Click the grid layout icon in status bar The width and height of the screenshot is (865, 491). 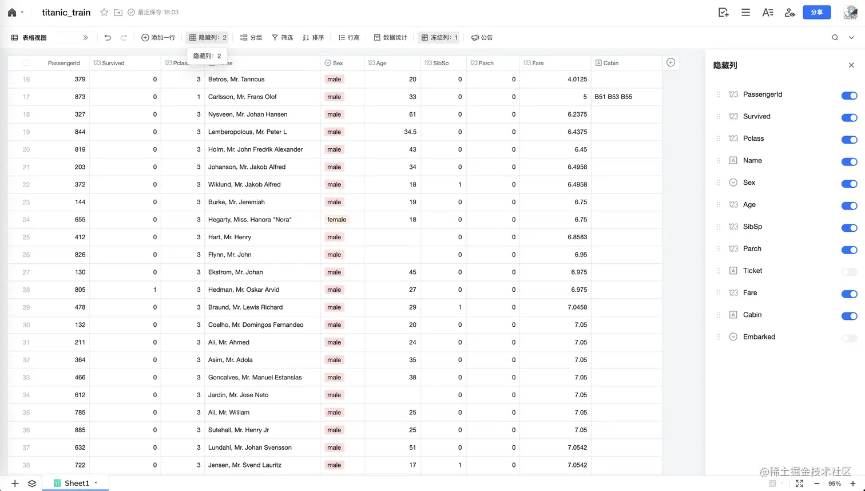pos(772,484)
